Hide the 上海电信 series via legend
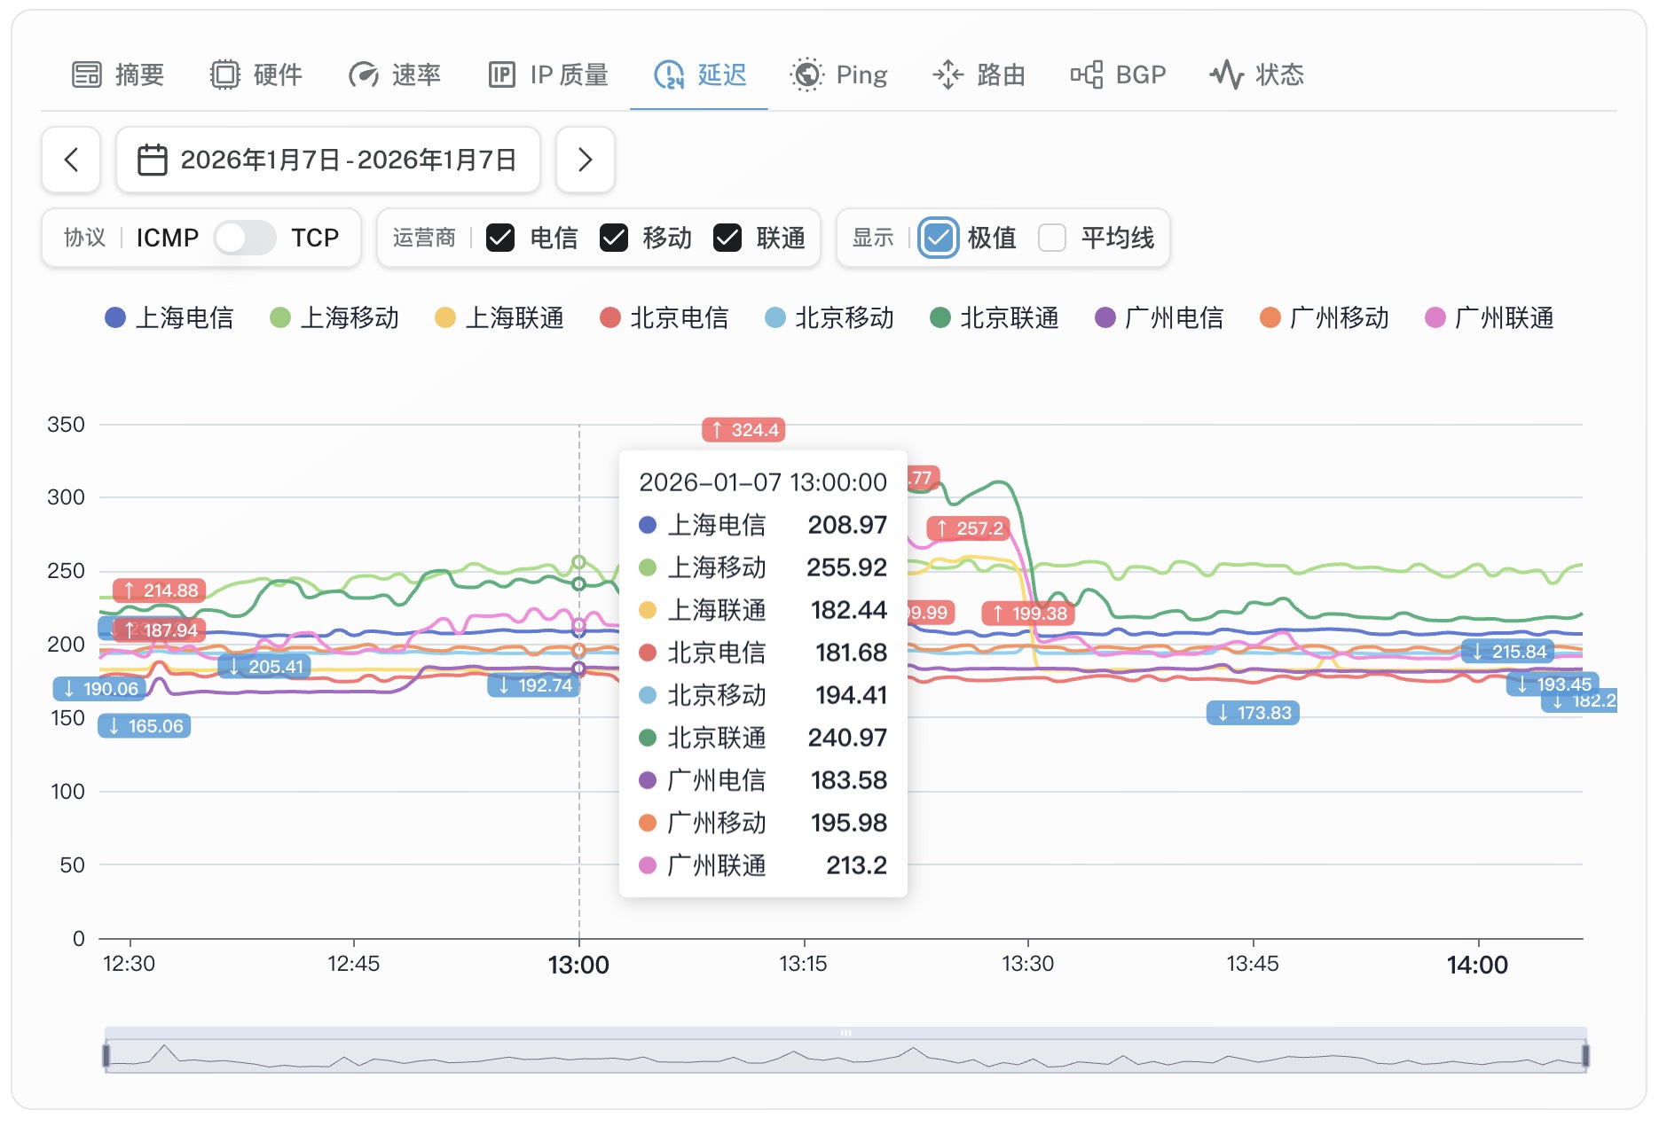Screen dimensions: 1659x1126 click(169, 317)
